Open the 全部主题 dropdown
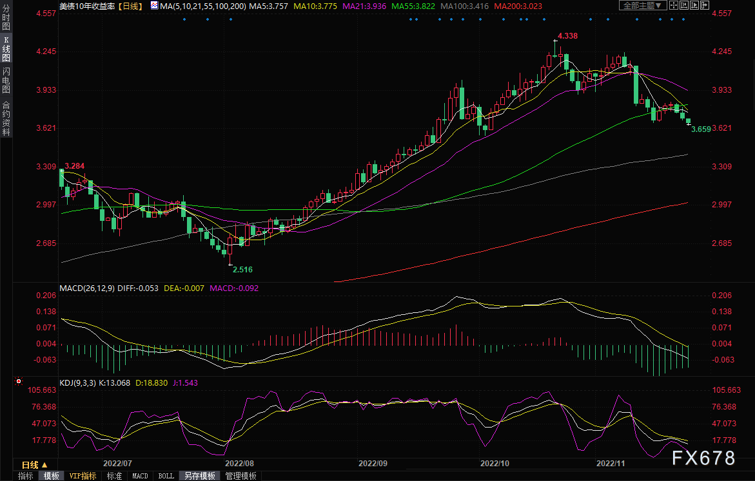The width and height of the screenshot is (755, 481). click(643, 5)
